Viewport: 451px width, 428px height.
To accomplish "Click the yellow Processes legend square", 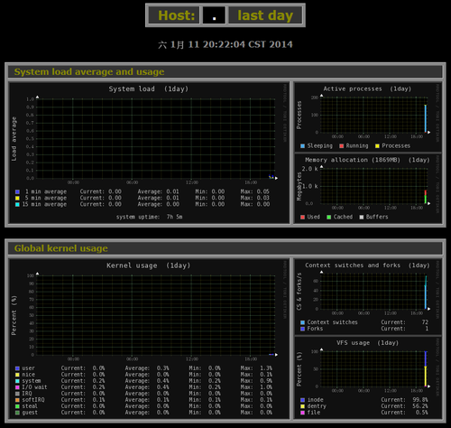I will pos(377,146).
